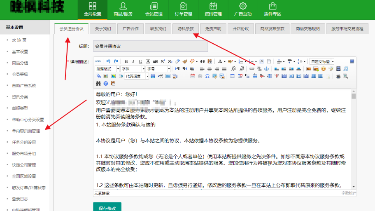Insert an emoticon via smiley icon
Screen dimensions: 375x211
point(324,69)
